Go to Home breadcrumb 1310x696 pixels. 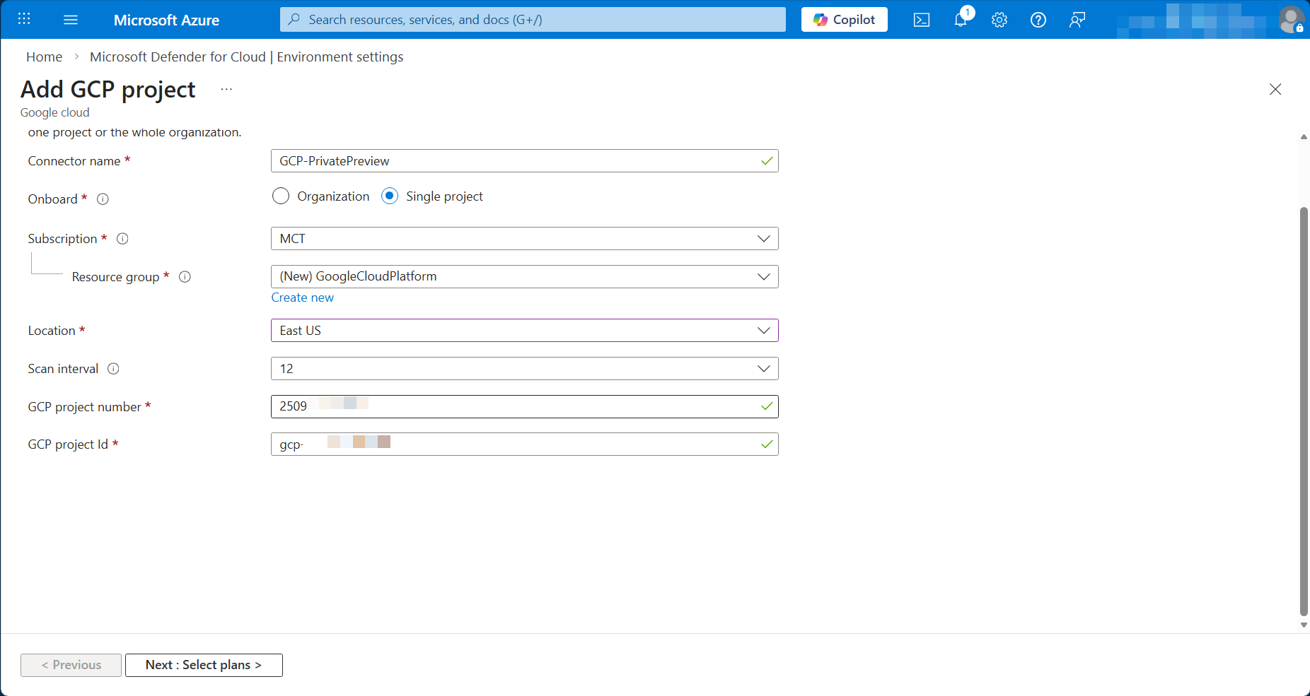pyautogui.click(x=44, y=57)
